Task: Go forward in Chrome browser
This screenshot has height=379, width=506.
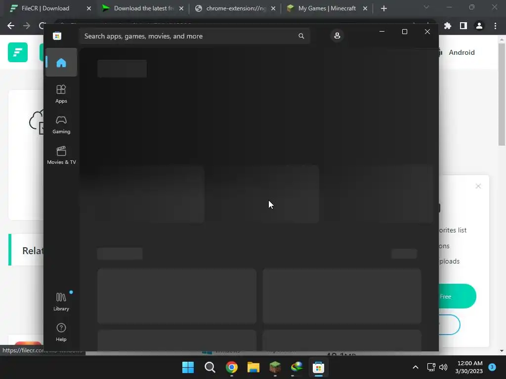Action: [27, 26]
